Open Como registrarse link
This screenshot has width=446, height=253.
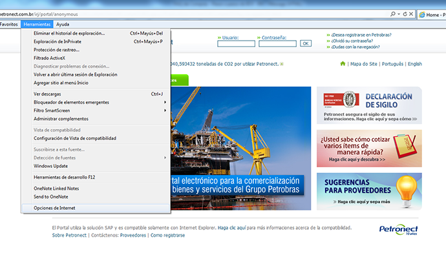(167, 235)
